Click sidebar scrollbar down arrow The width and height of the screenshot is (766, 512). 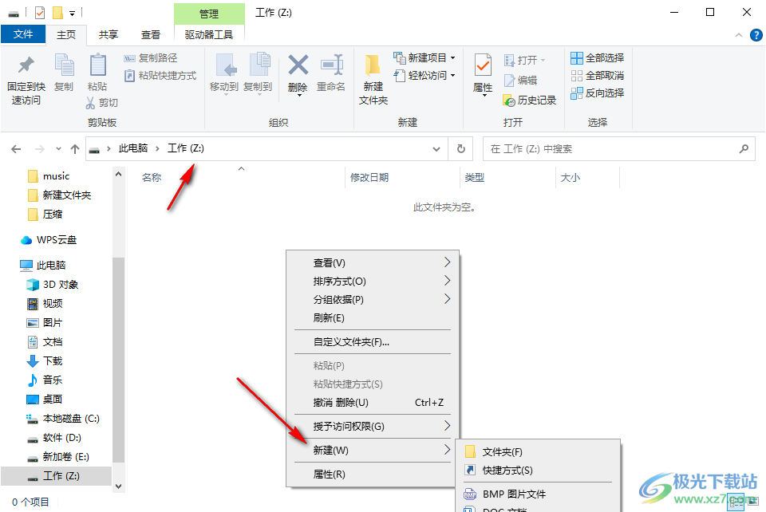(x=118, y=486)
